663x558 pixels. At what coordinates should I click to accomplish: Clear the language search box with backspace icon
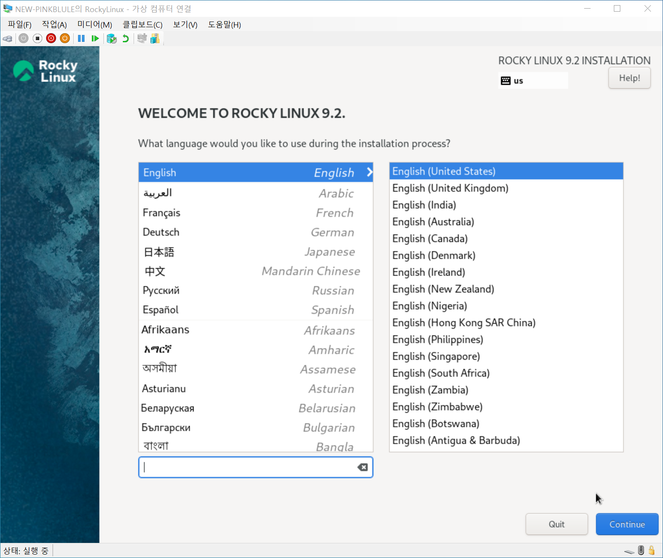point(363,467)
